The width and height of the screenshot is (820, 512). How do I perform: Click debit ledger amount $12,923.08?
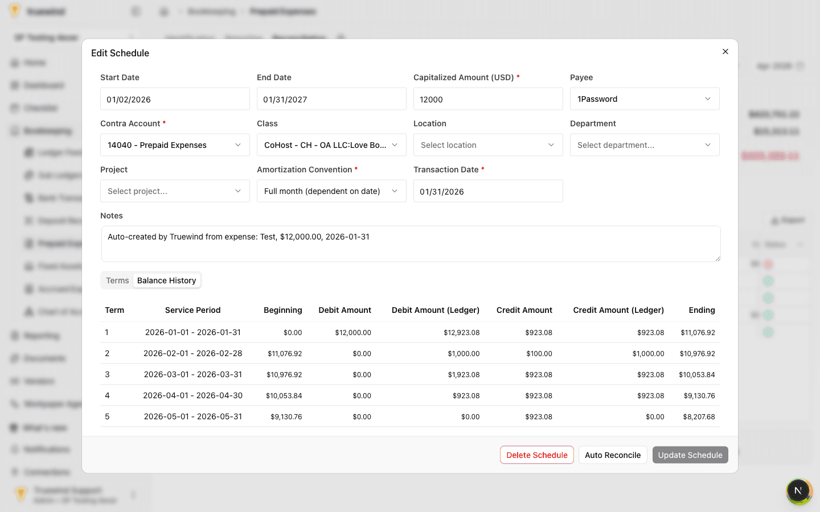coord(461,333)
